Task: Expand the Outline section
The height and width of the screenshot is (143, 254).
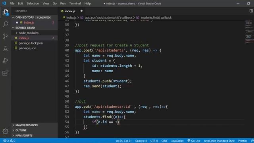Action: point(21,130)
